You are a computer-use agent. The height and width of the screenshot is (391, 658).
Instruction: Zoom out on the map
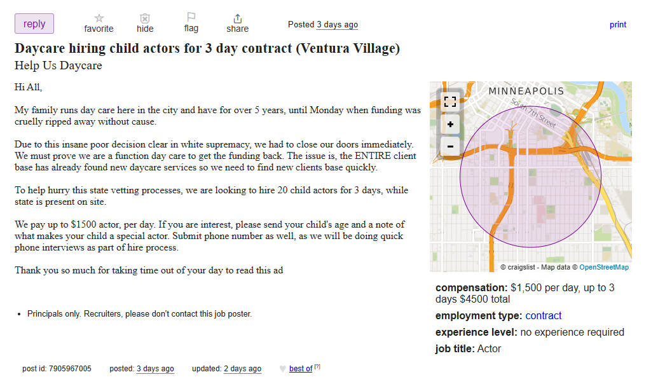[450, 147]
